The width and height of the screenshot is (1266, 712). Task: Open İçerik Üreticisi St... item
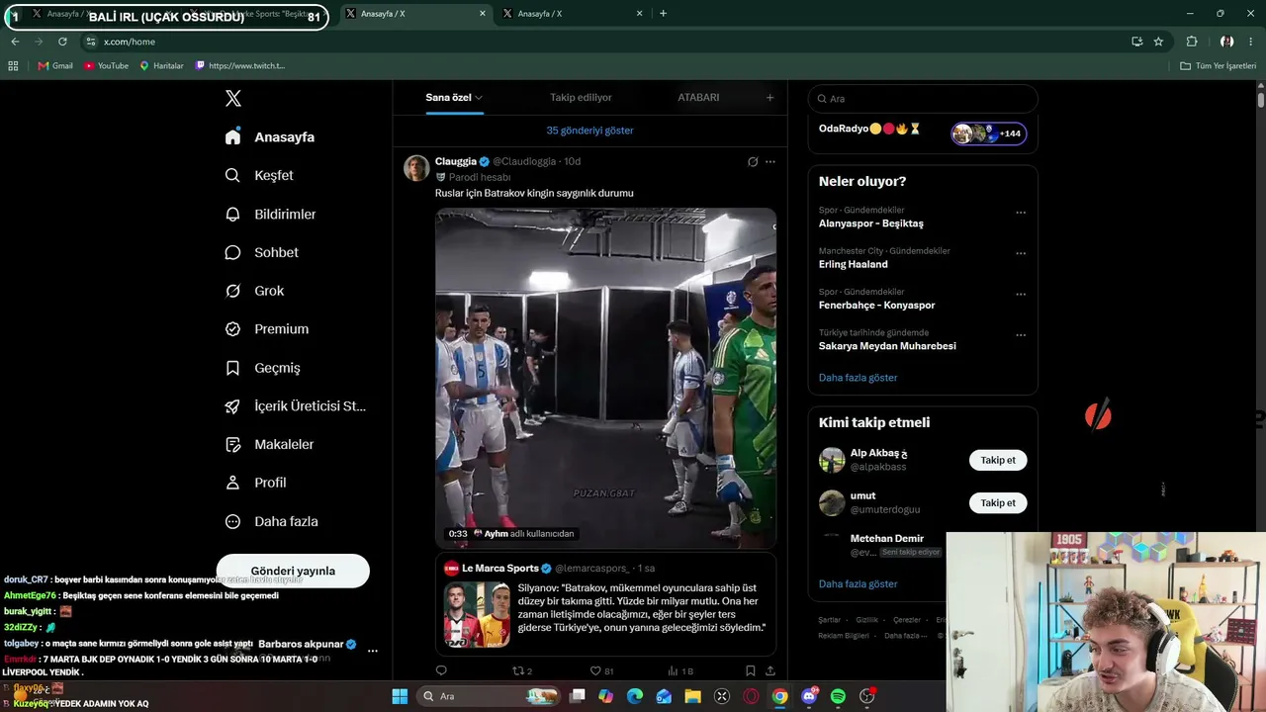[x=295, y=406]
